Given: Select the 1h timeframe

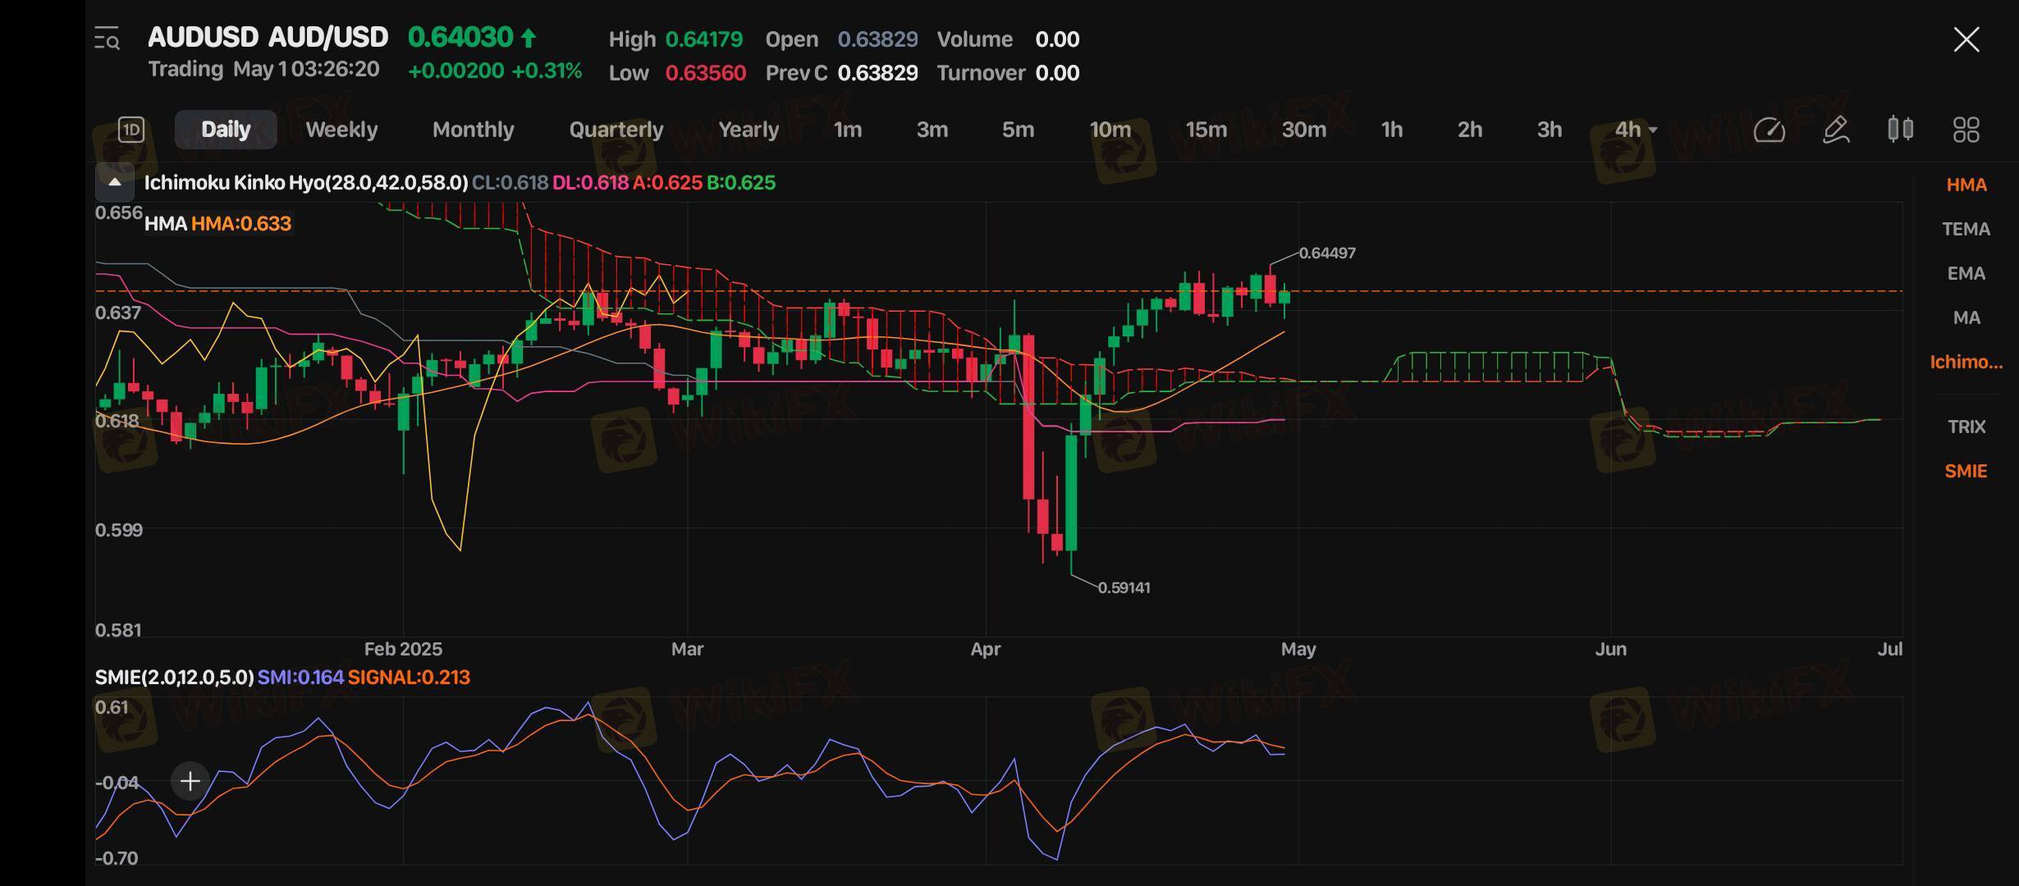Looking at the screenshot, I should click(1391, 130).
